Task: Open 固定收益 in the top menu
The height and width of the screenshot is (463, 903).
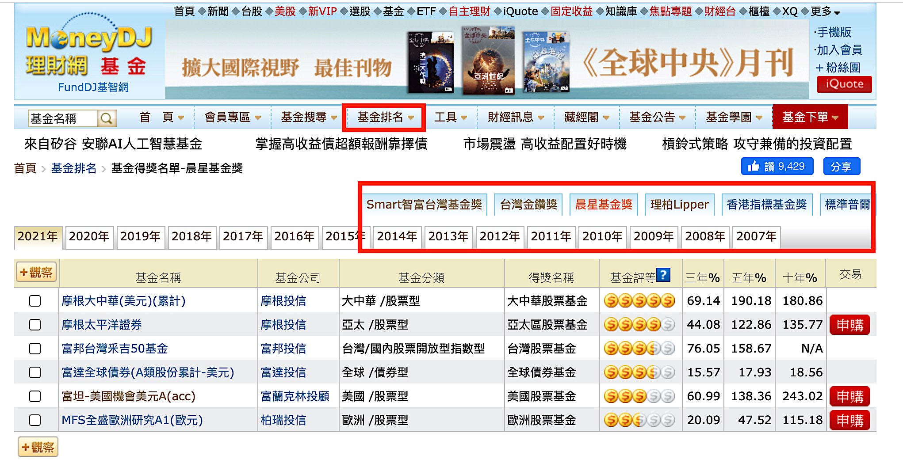Action: coord(571,11)
